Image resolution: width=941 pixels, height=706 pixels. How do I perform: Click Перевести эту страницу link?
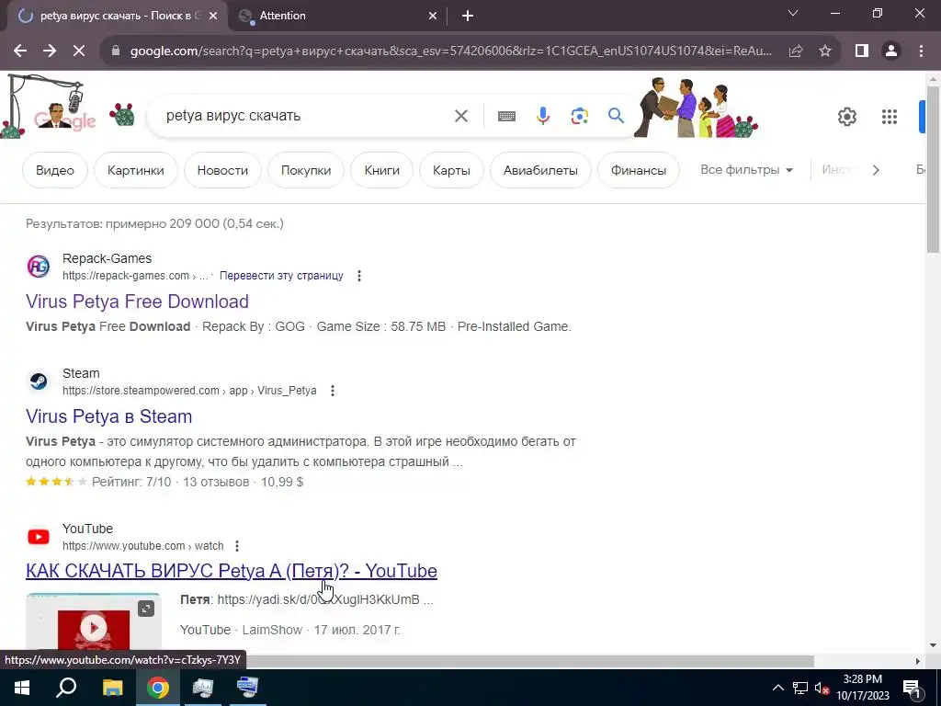[281, 276]
